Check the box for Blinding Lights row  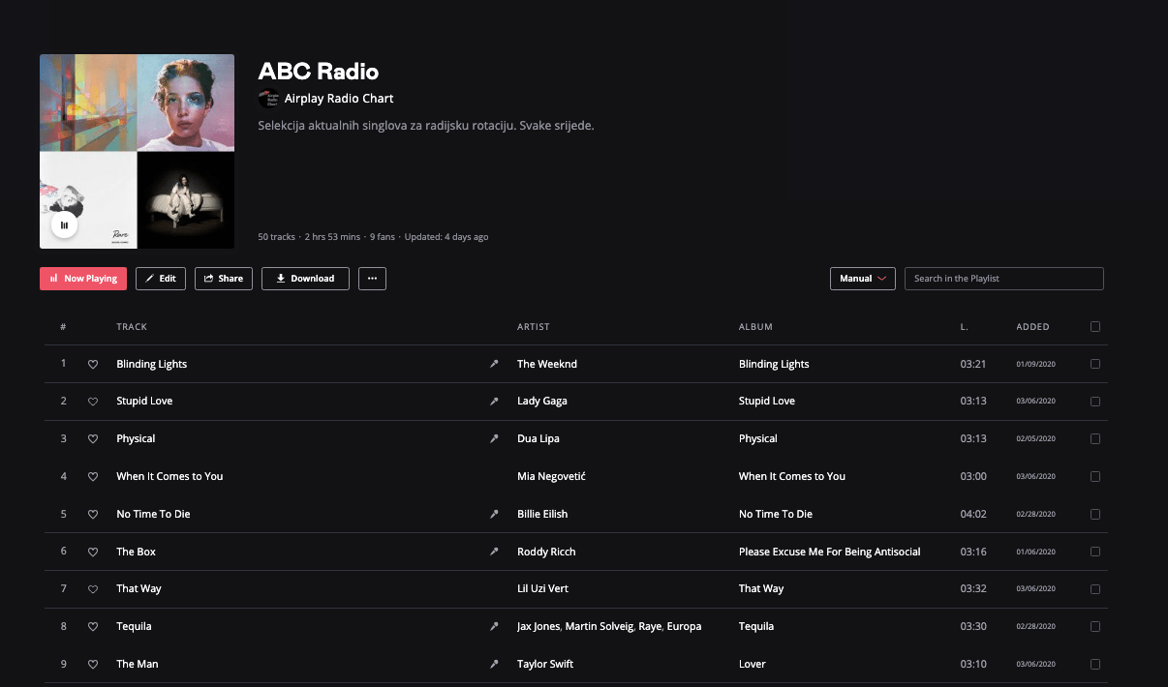(x=1095, y=365)
